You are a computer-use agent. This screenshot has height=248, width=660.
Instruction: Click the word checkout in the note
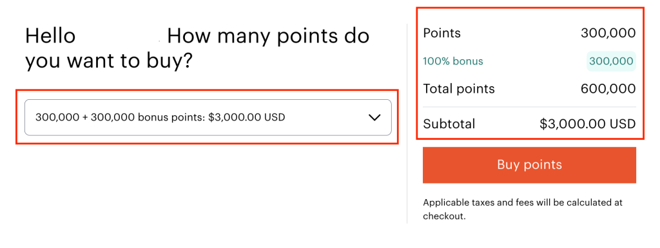click(443, 216)
